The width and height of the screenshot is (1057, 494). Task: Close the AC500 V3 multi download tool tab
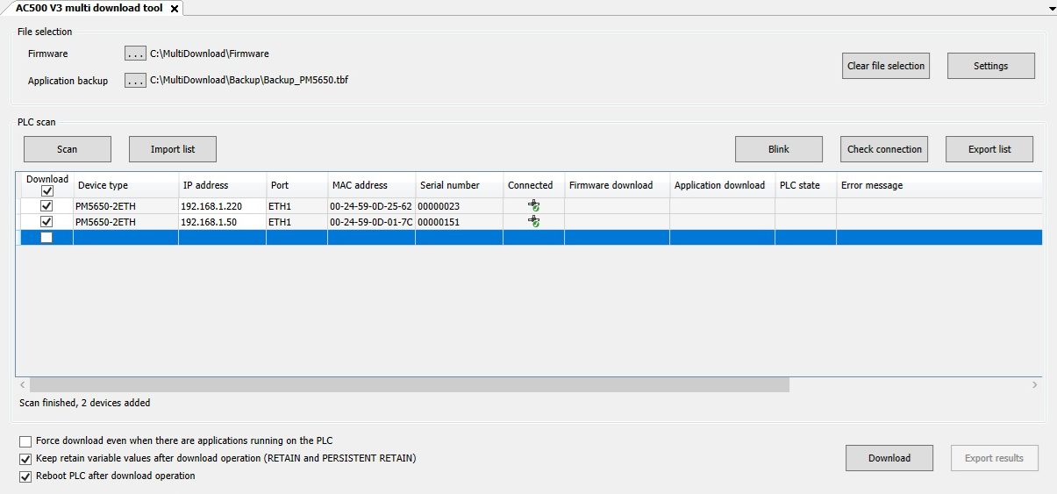tap(174, 8)
